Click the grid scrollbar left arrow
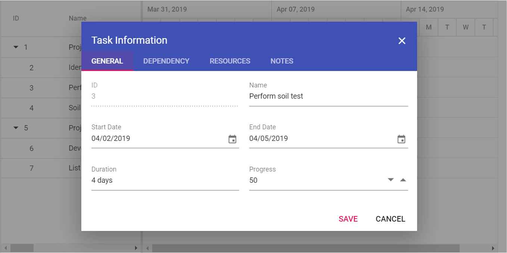 (x=5, y=248)
